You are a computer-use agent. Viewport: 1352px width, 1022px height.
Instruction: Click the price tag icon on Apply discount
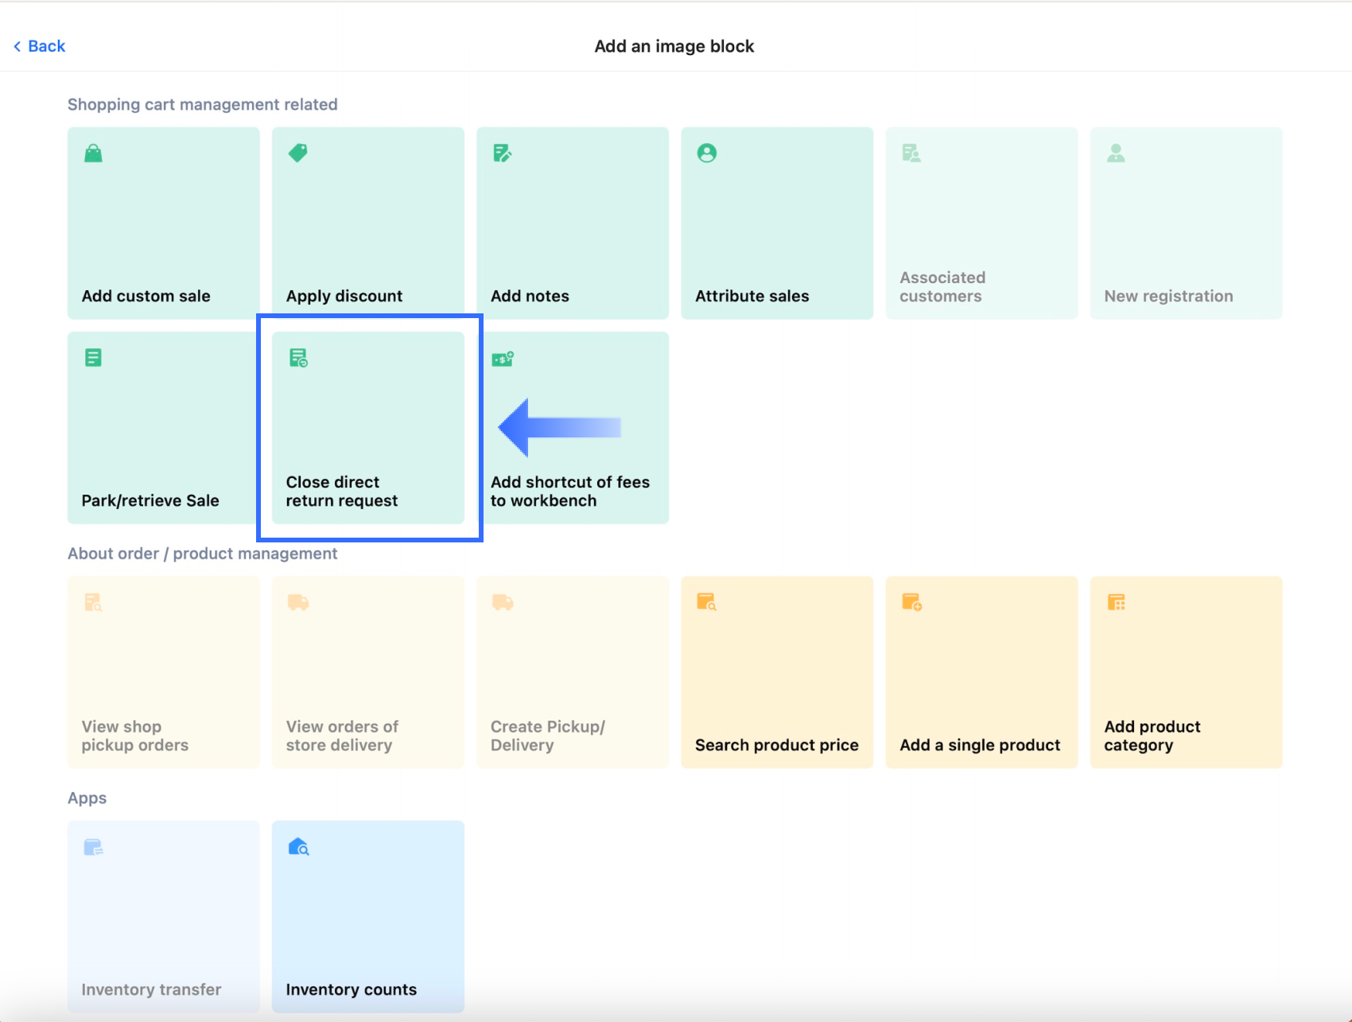point(298,153)
